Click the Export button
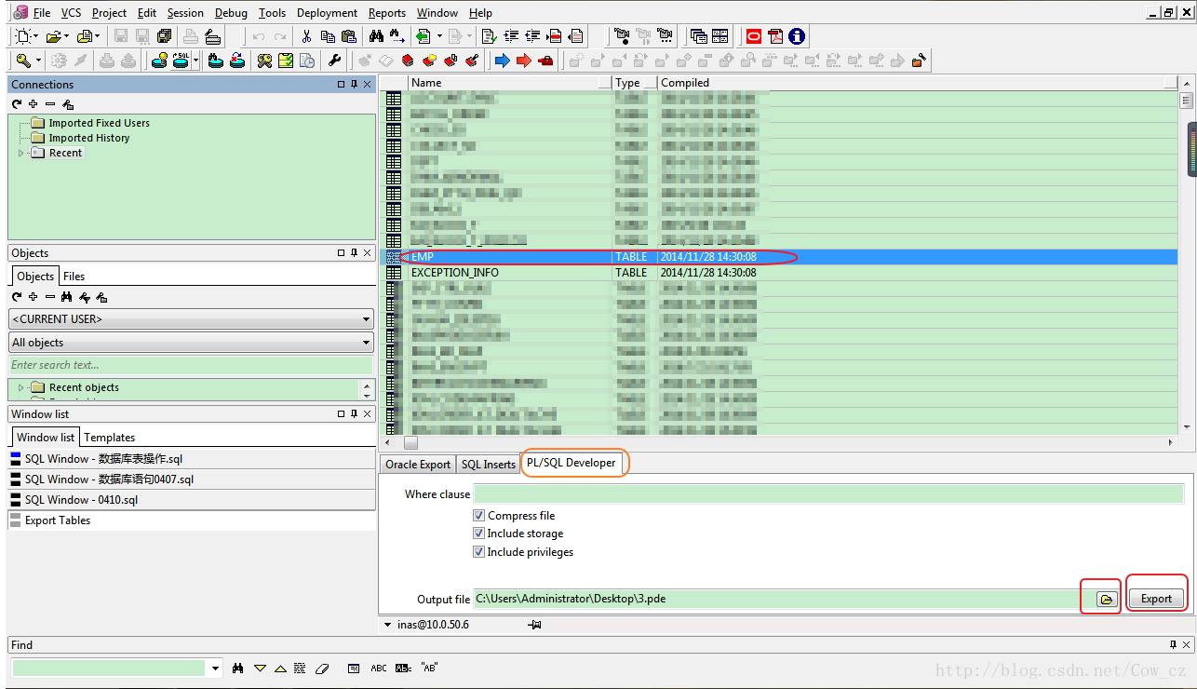 1156,599
